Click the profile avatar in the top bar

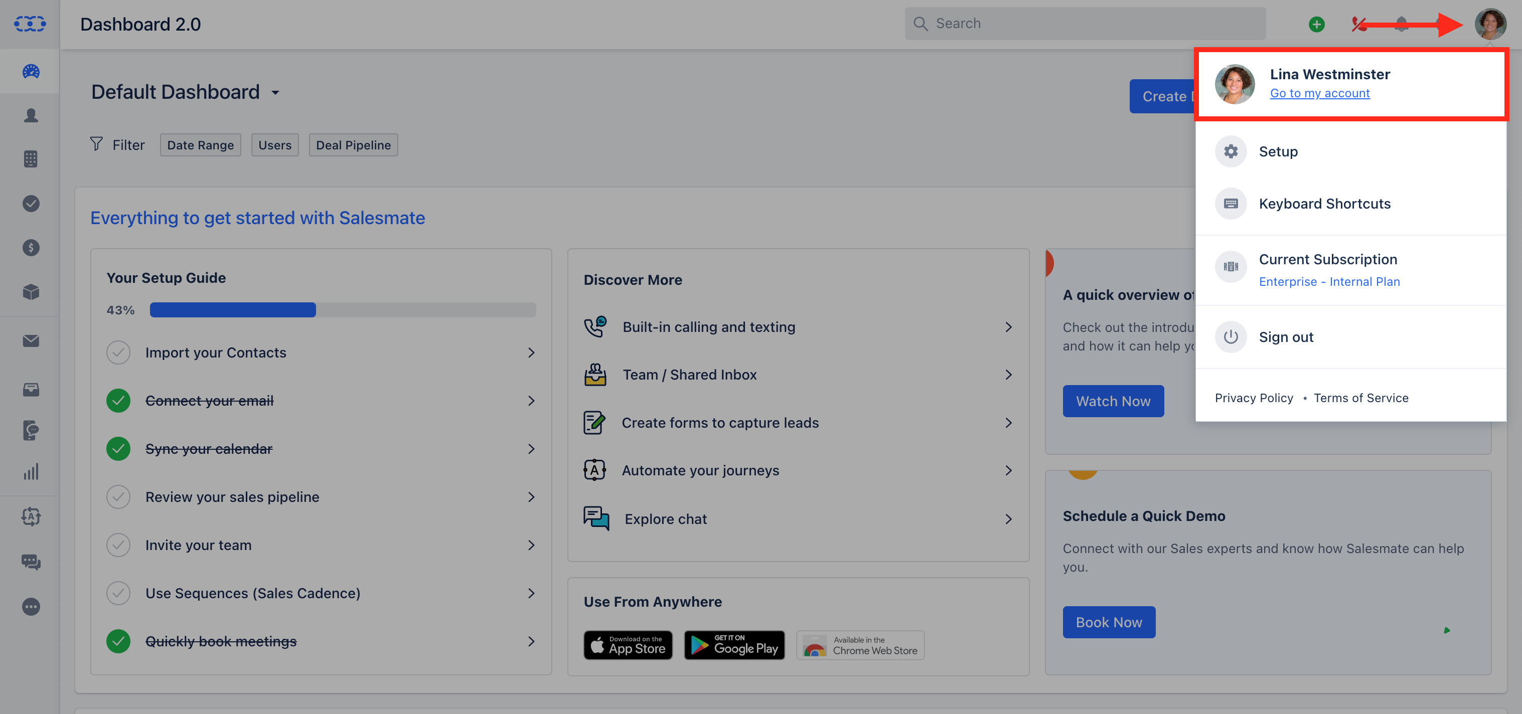[1490, 24]
